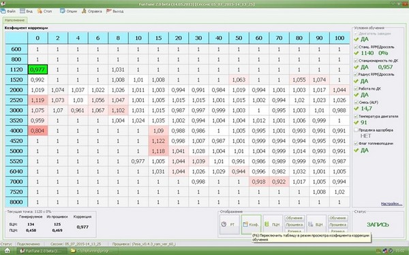This screenshot has height=255, width=409.
Task: Switch to the Наполнение tab
Action: (14, 20)
